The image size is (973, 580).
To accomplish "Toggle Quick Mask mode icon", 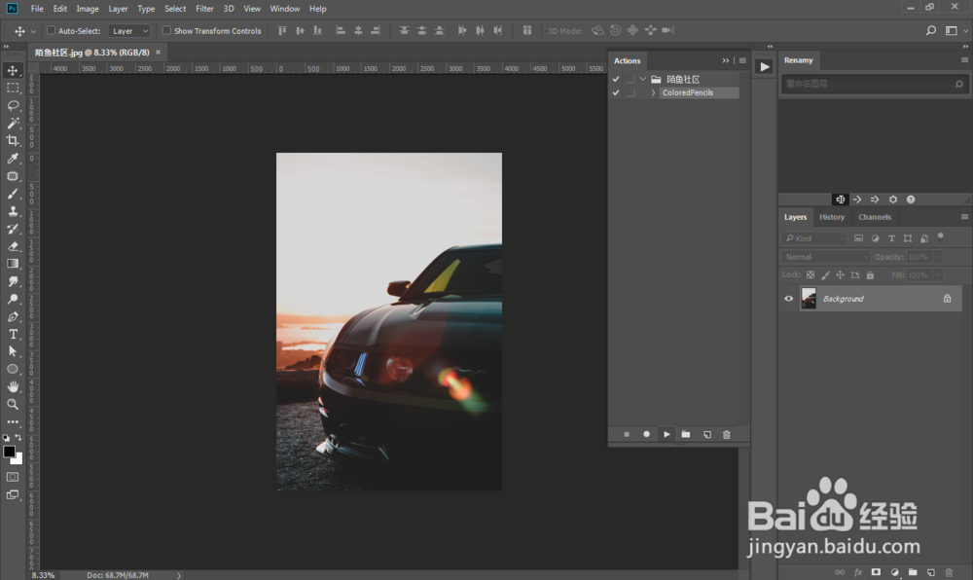I will click(13, 477).
